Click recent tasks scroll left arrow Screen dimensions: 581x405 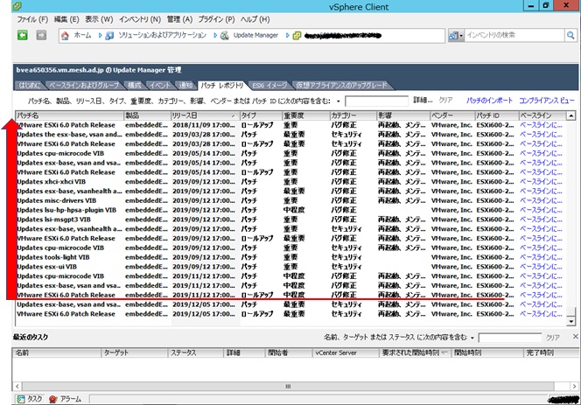point(17,386)
